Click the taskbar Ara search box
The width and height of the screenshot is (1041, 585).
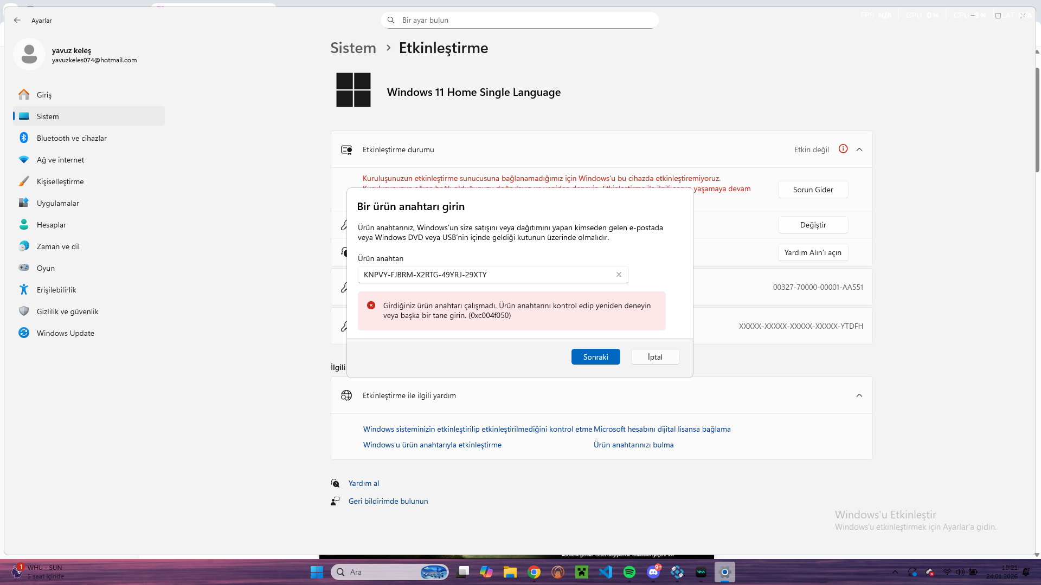[x=390, y=572]
